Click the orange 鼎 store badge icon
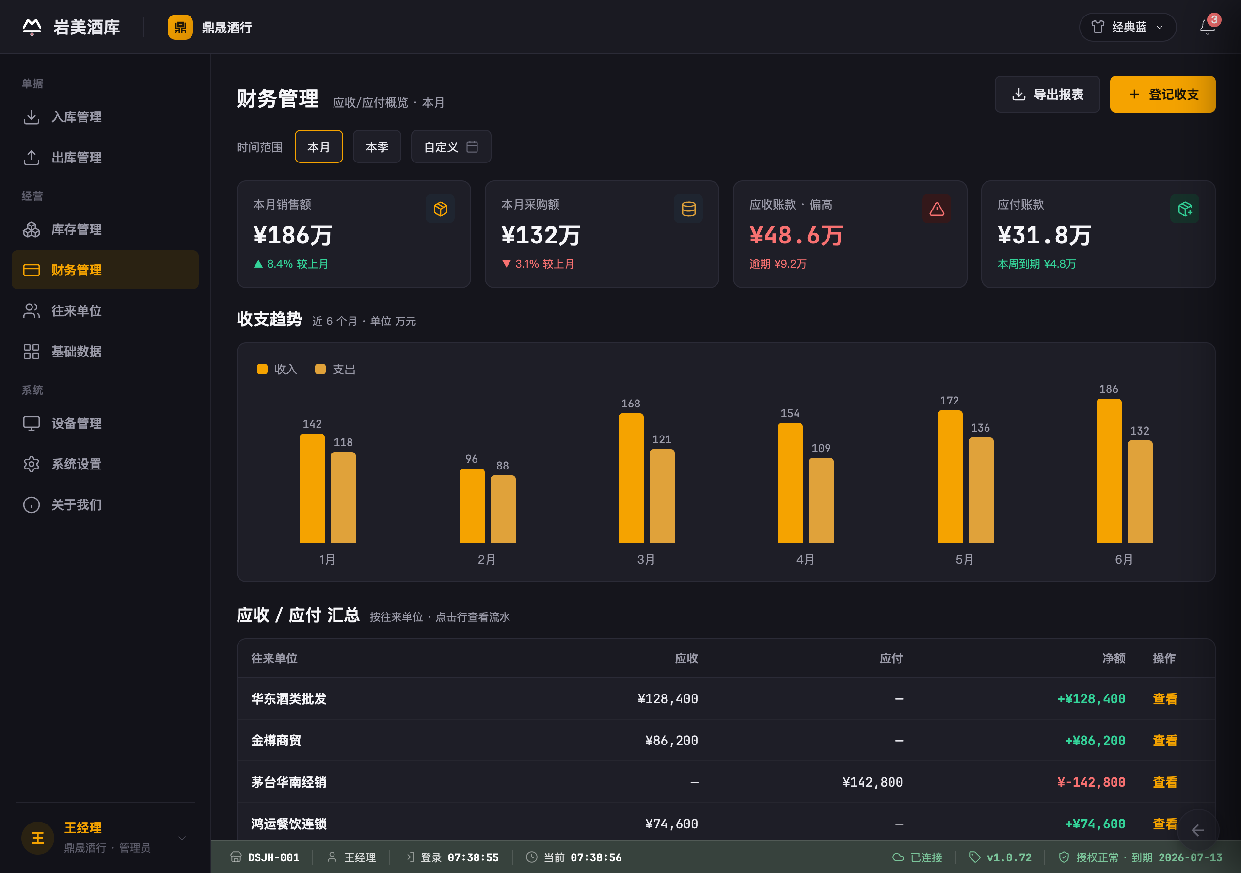 point(180,27)
